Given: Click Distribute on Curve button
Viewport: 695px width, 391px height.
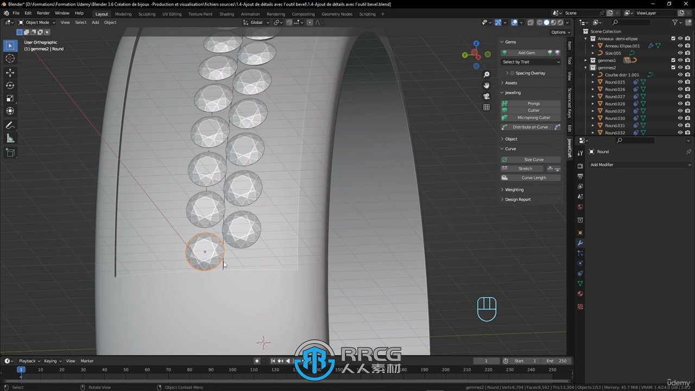Looking at the screenshot, I should coord(527,127).
